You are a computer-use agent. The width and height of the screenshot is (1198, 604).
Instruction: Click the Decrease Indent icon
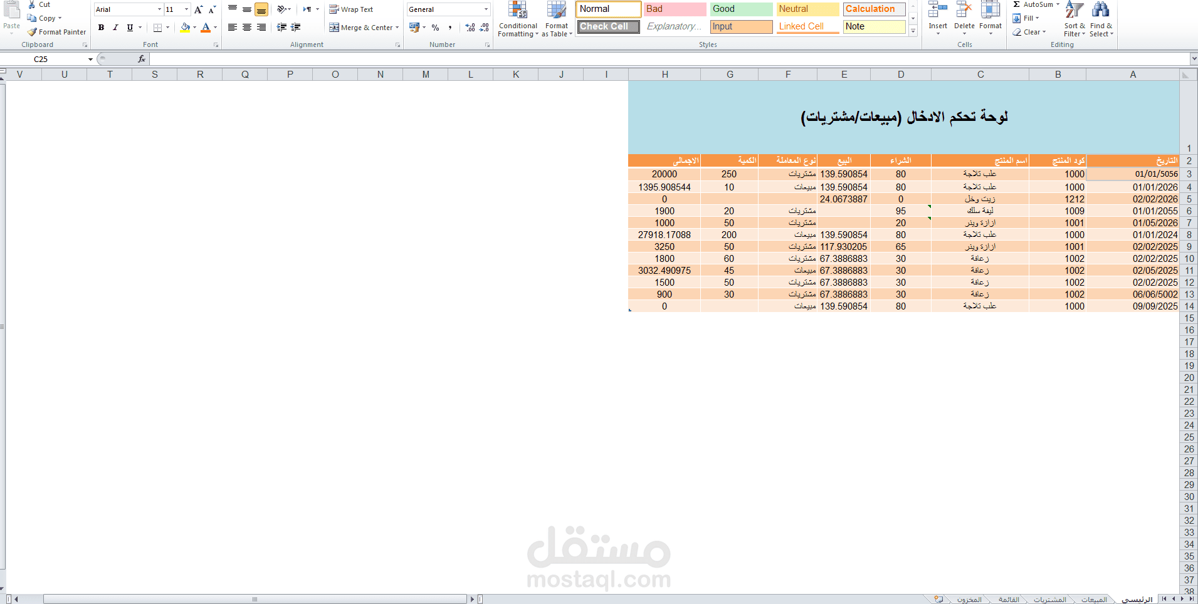(x=281, y=28)
